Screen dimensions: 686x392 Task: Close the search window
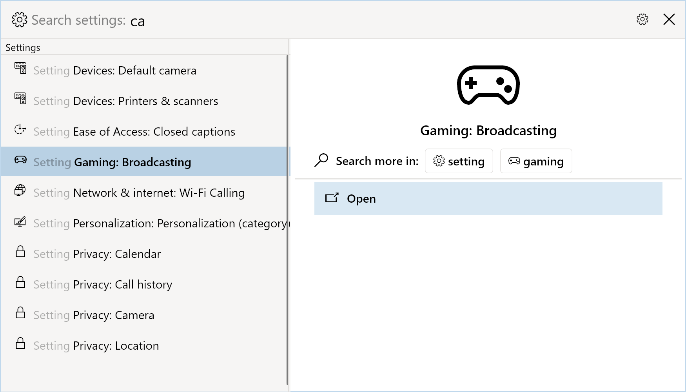(x=669, y=19)
